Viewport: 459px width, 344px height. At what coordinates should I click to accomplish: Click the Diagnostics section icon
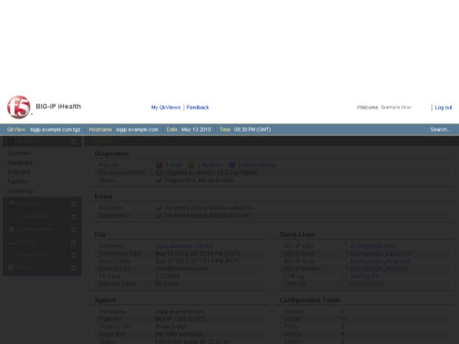point(11,255)
